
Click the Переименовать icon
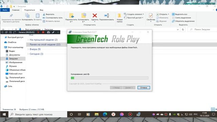point(106,16)
